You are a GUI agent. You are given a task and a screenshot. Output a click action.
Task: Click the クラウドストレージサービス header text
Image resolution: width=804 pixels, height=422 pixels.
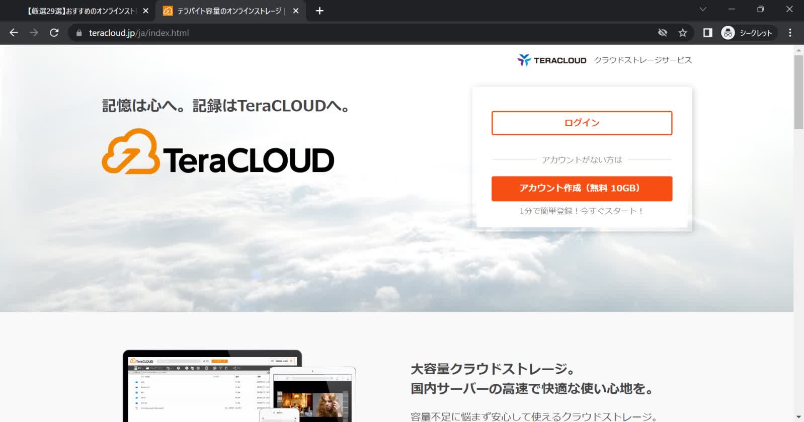tap(643, 60)
